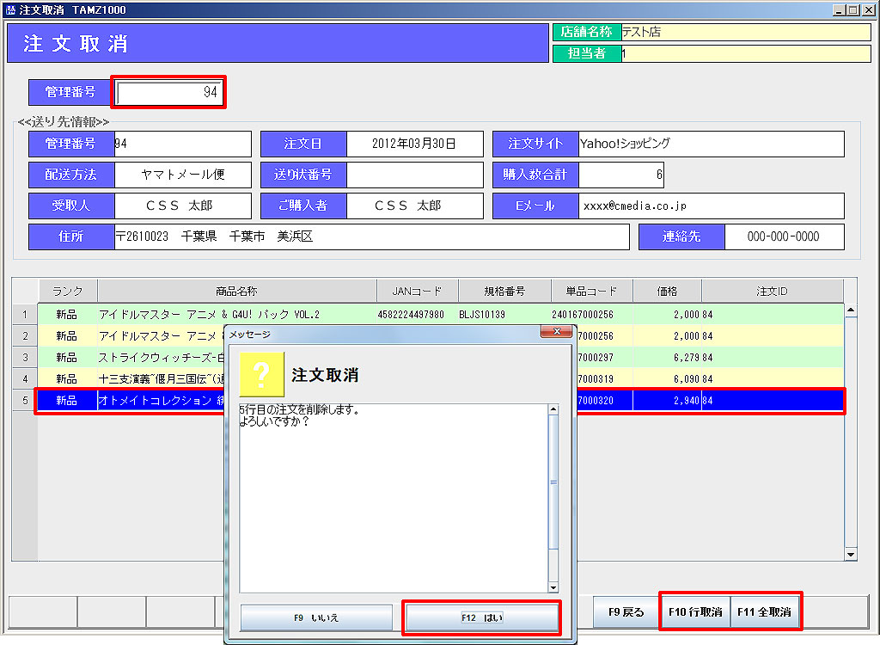Screen dimensions: 880x645
Task: Click the F12 はい confirm button
Action: [x=481, y=617]
